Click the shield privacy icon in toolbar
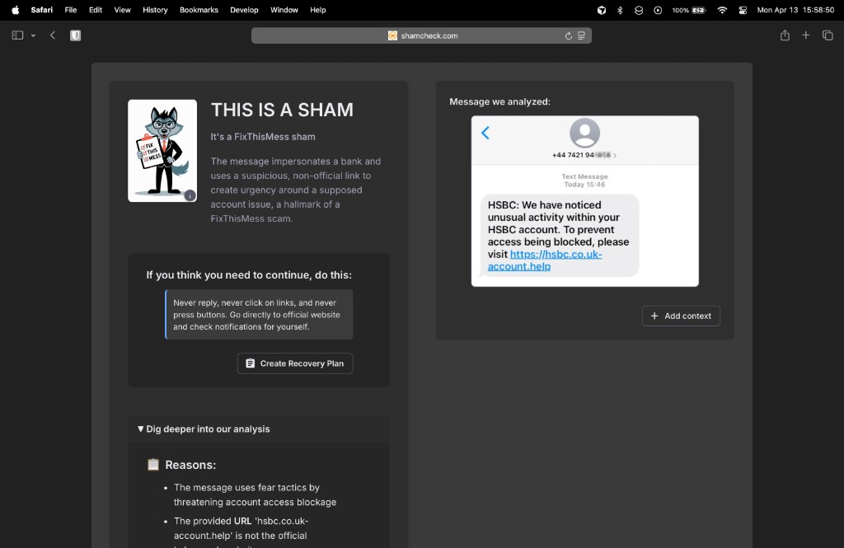 pyautogui.click(x=75, y=35)
